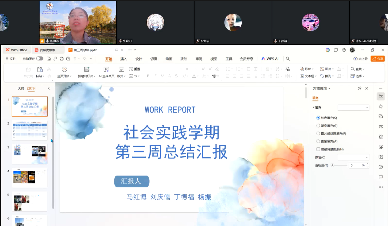Enable 隐藏背景图形(H) checkbox
The image size is (388, 226).
click(x=318, y=149)
